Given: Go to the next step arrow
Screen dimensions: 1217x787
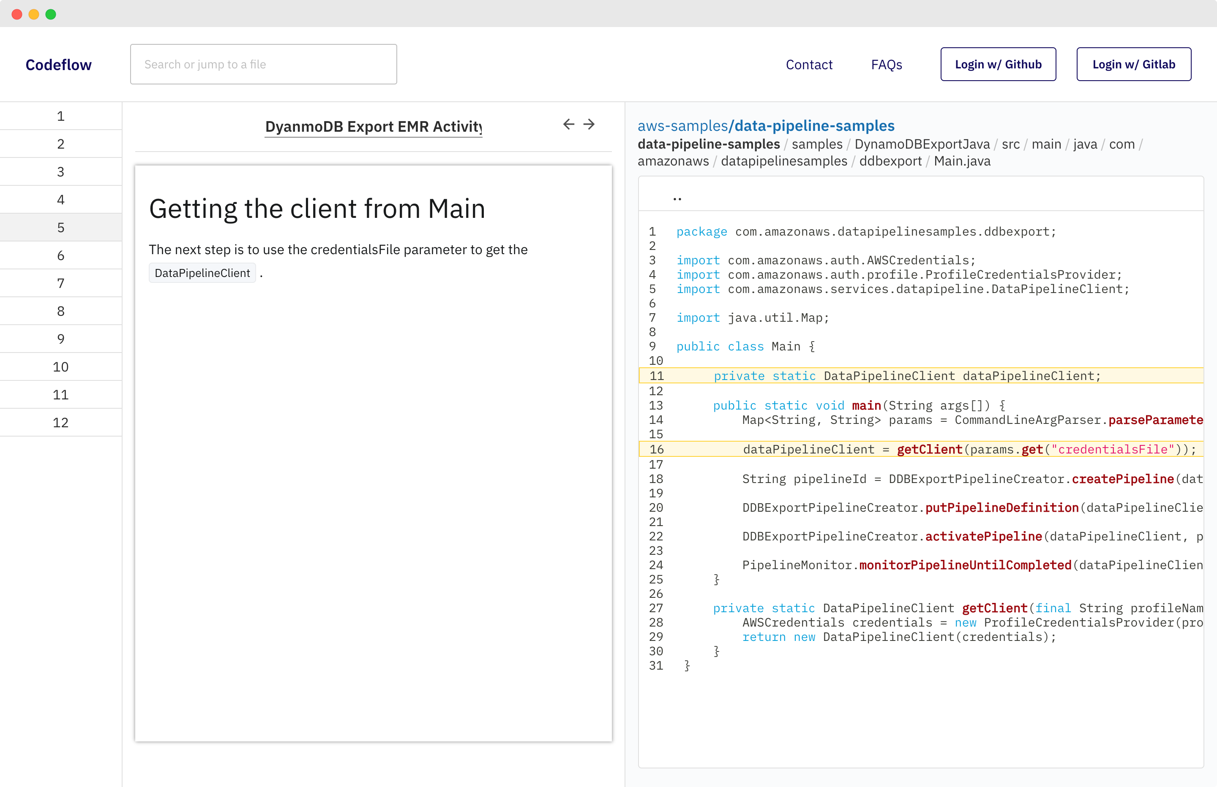Looking at the screenshot, I should click(x=589, y=124).
